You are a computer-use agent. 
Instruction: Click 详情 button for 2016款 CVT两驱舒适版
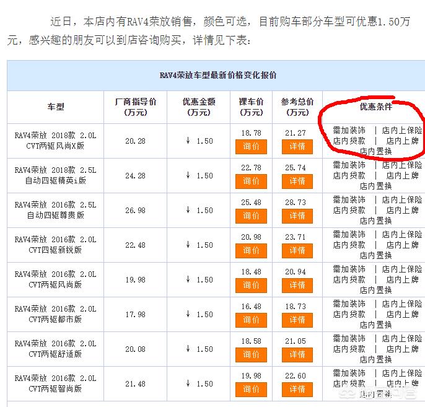tap(297, 355)
